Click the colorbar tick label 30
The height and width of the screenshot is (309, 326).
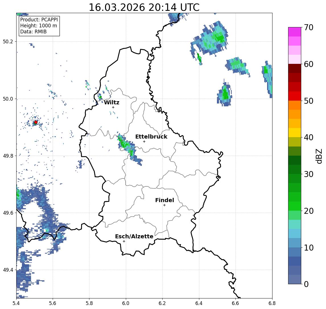[309, 174]
